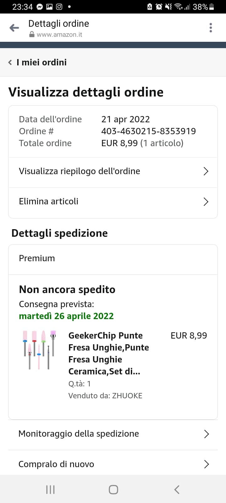Tap Compralo di nuovo
Viewport: 226px width, 503px height.
(56, 464)
